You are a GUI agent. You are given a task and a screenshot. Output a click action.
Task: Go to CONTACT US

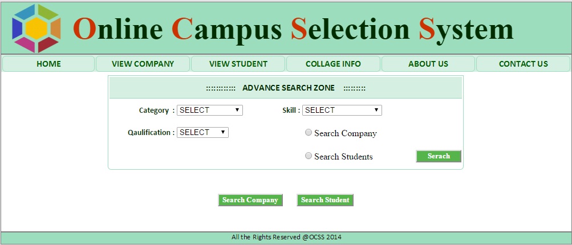[523, 64]
